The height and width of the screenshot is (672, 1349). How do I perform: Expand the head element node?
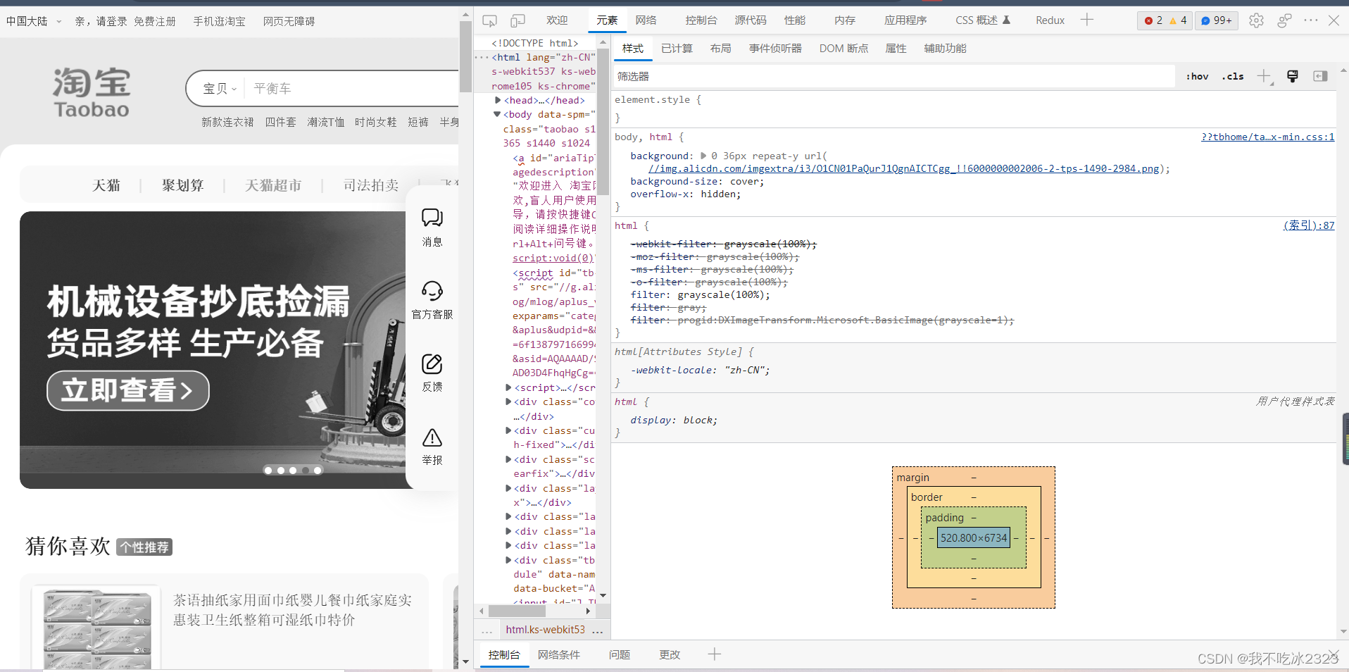[x=498, y=100]
